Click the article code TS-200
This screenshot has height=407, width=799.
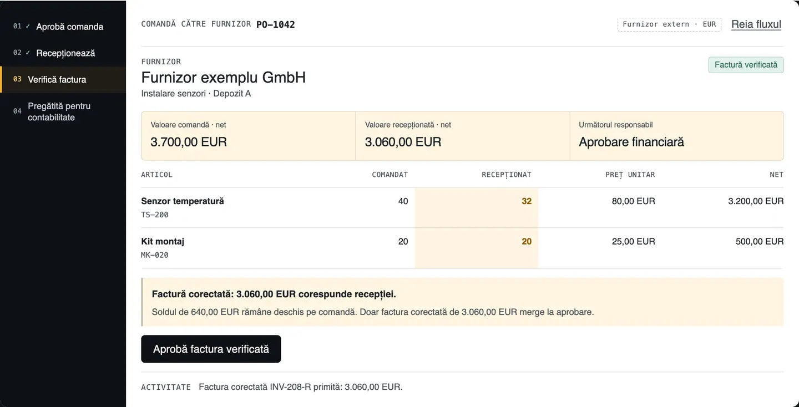pos(155,215)
